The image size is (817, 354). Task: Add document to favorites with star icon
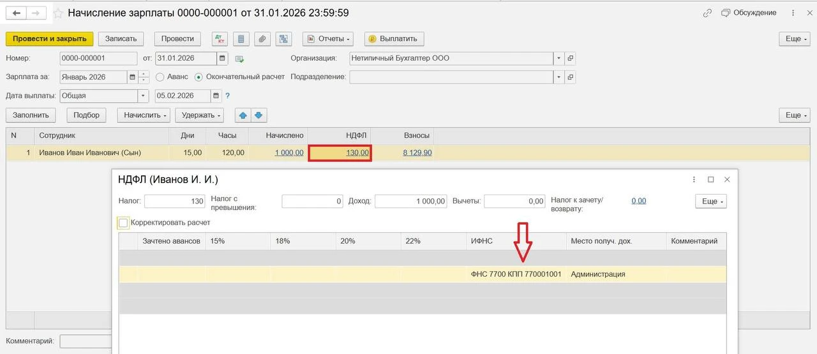(x=57, y=13)
